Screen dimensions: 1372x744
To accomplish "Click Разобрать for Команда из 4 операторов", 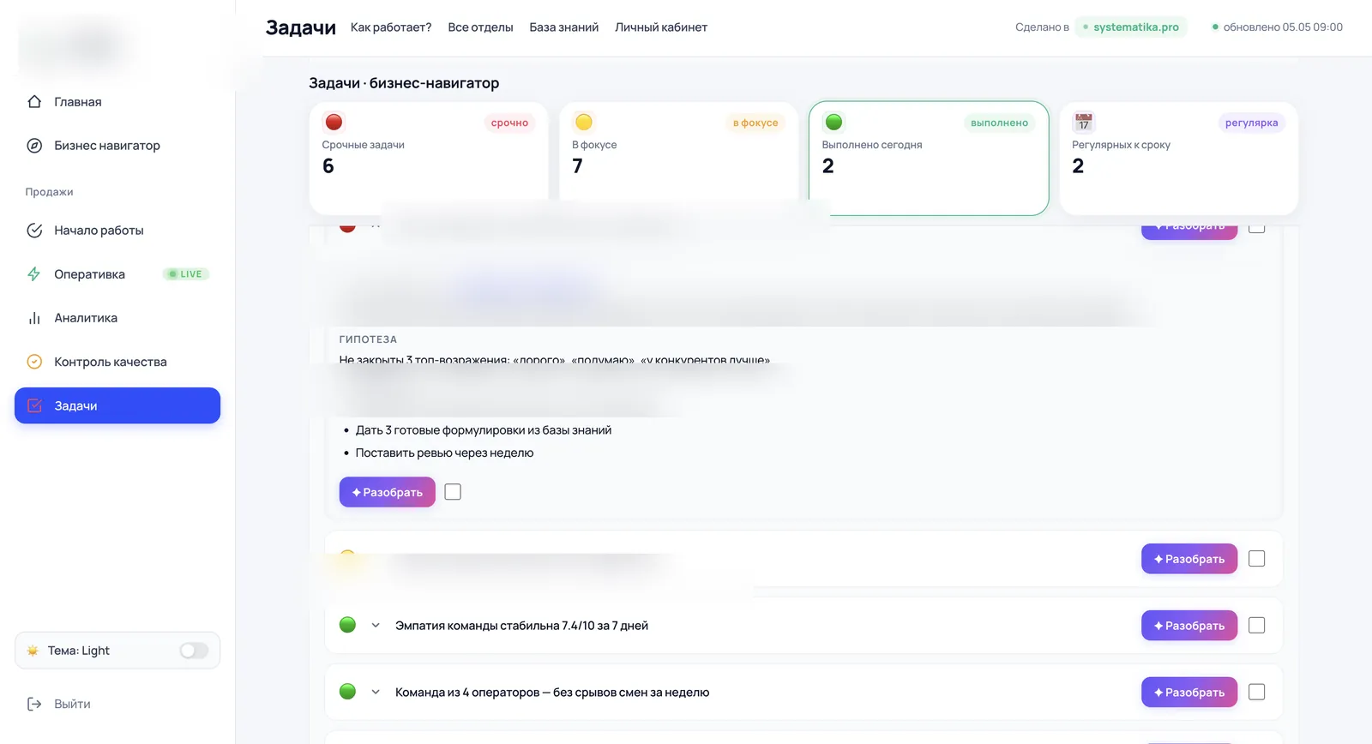I will tap(1188, 693).
